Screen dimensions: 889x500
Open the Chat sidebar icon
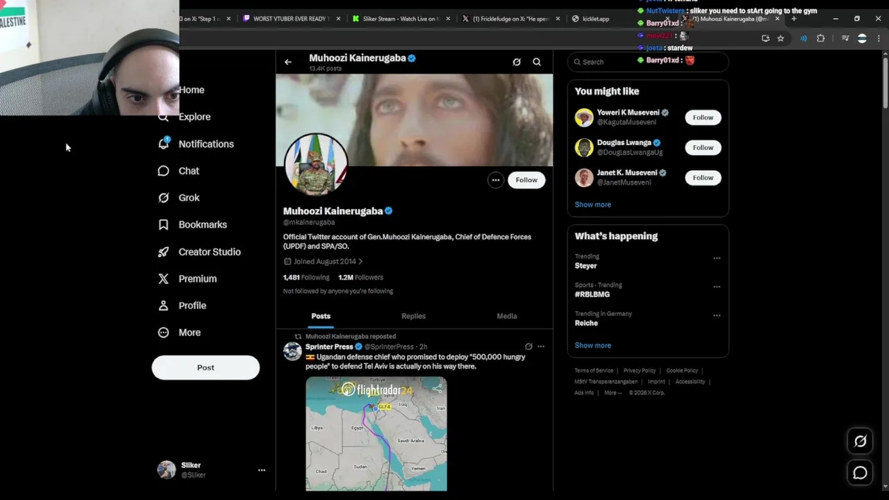[x=163, y=171]
